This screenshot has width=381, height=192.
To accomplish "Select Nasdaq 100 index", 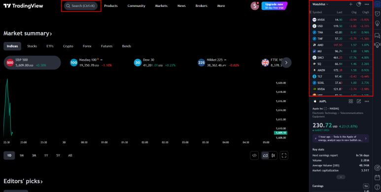I will 91,63.
